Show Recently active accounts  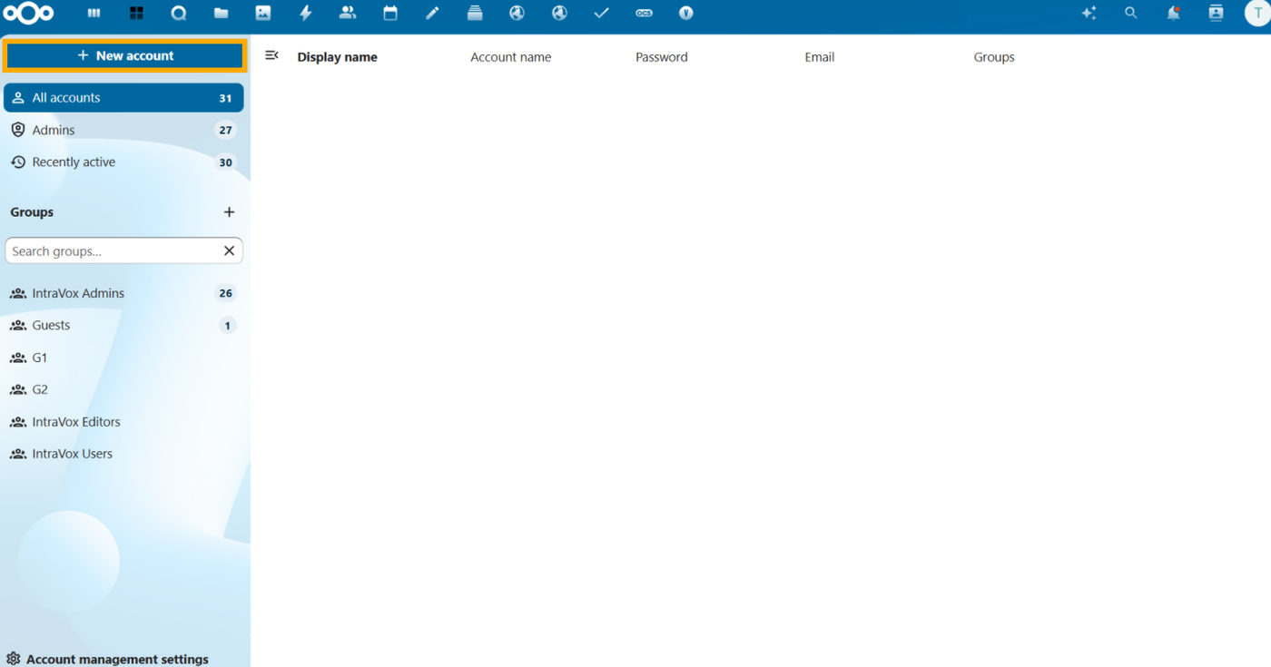pos(123,162)
